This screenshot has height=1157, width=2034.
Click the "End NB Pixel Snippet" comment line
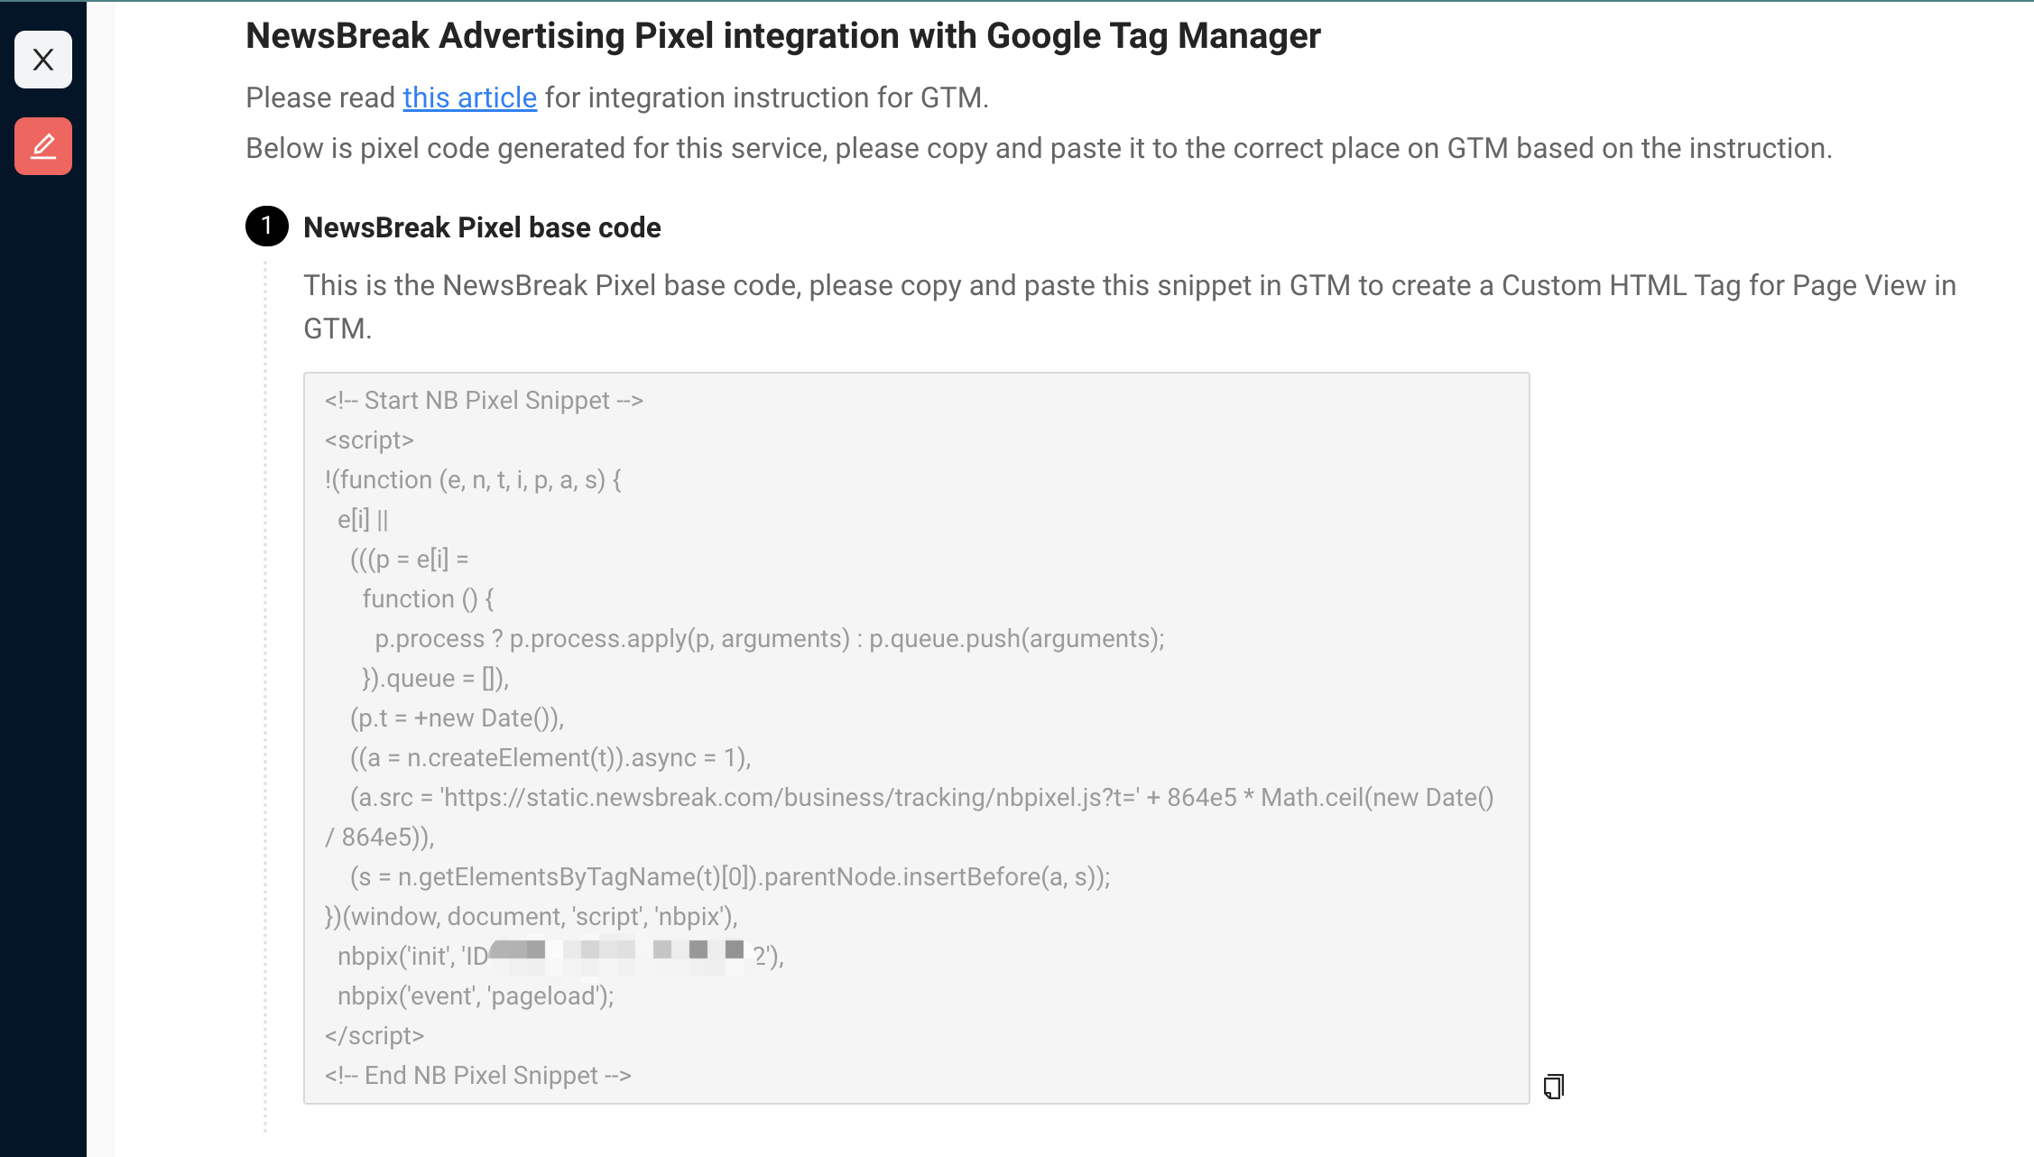click(x=478, y=1076)
